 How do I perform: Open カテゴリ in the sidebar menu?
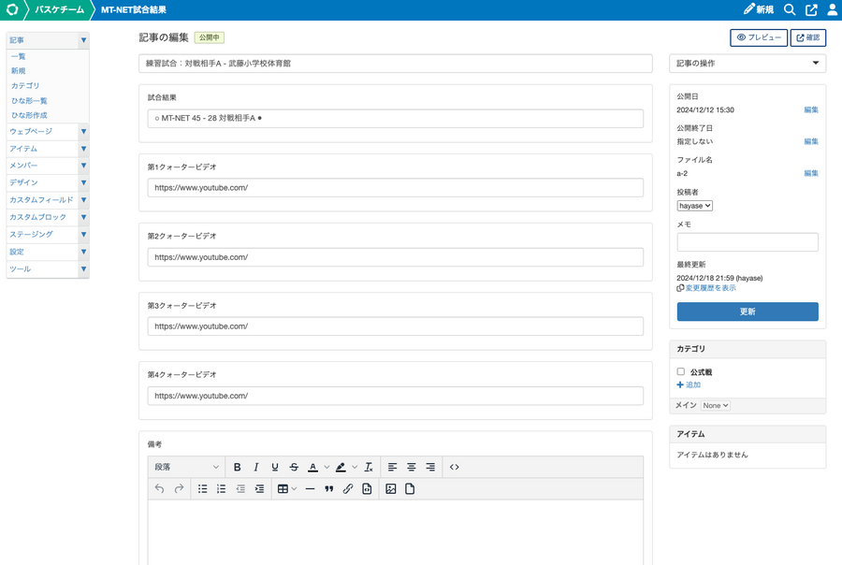pyautogui.click(x=25, y=85)
